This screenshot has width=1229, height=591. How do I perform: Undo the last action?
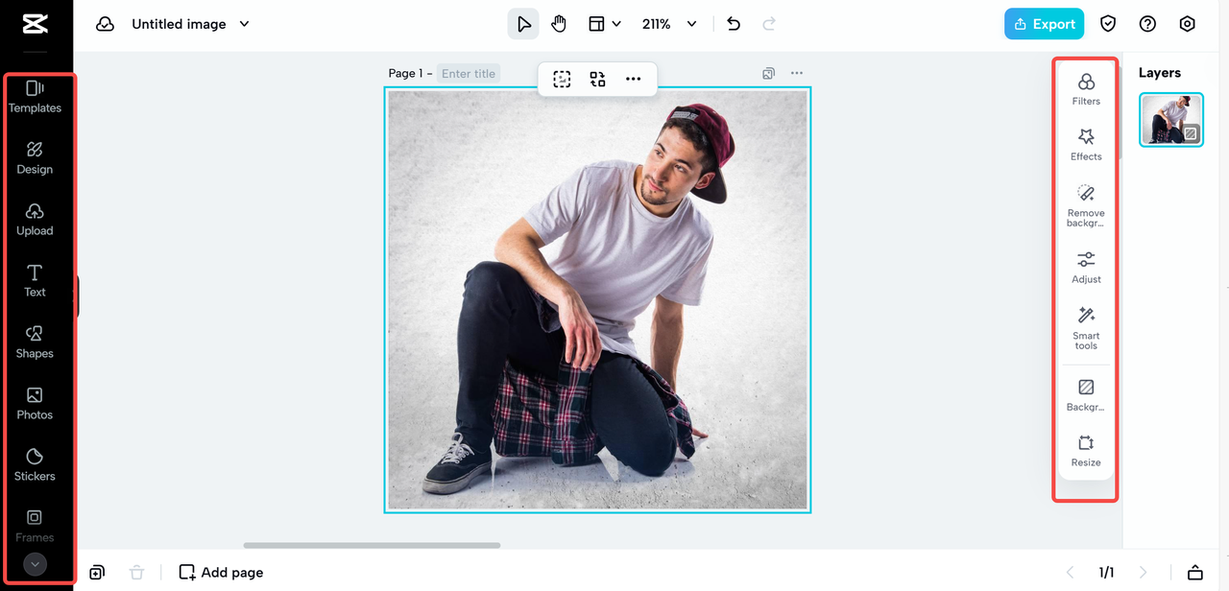(x=734, y=24)
